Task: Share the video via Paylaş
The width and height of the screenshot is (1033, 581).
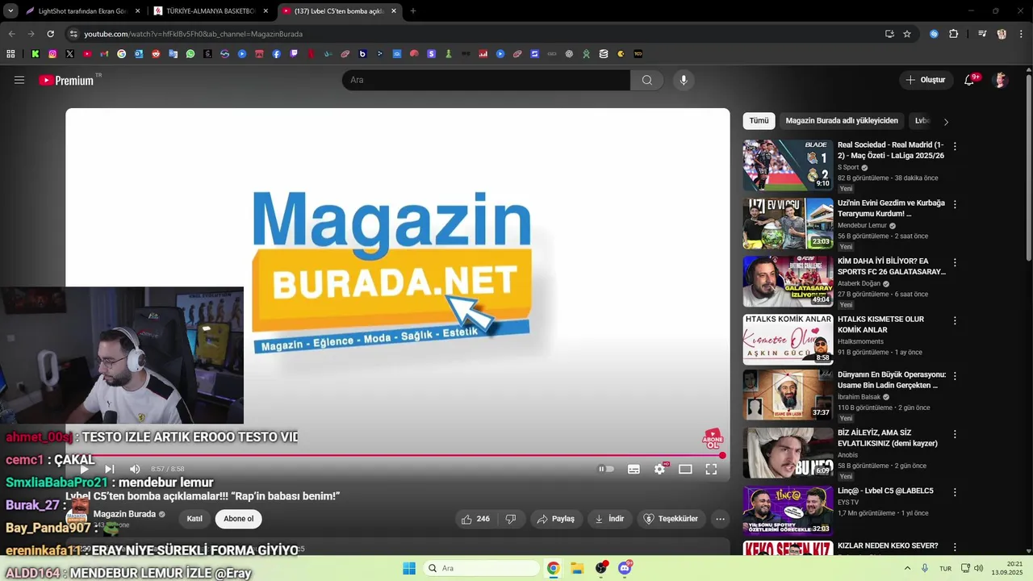Action: [x=555, y=519]
